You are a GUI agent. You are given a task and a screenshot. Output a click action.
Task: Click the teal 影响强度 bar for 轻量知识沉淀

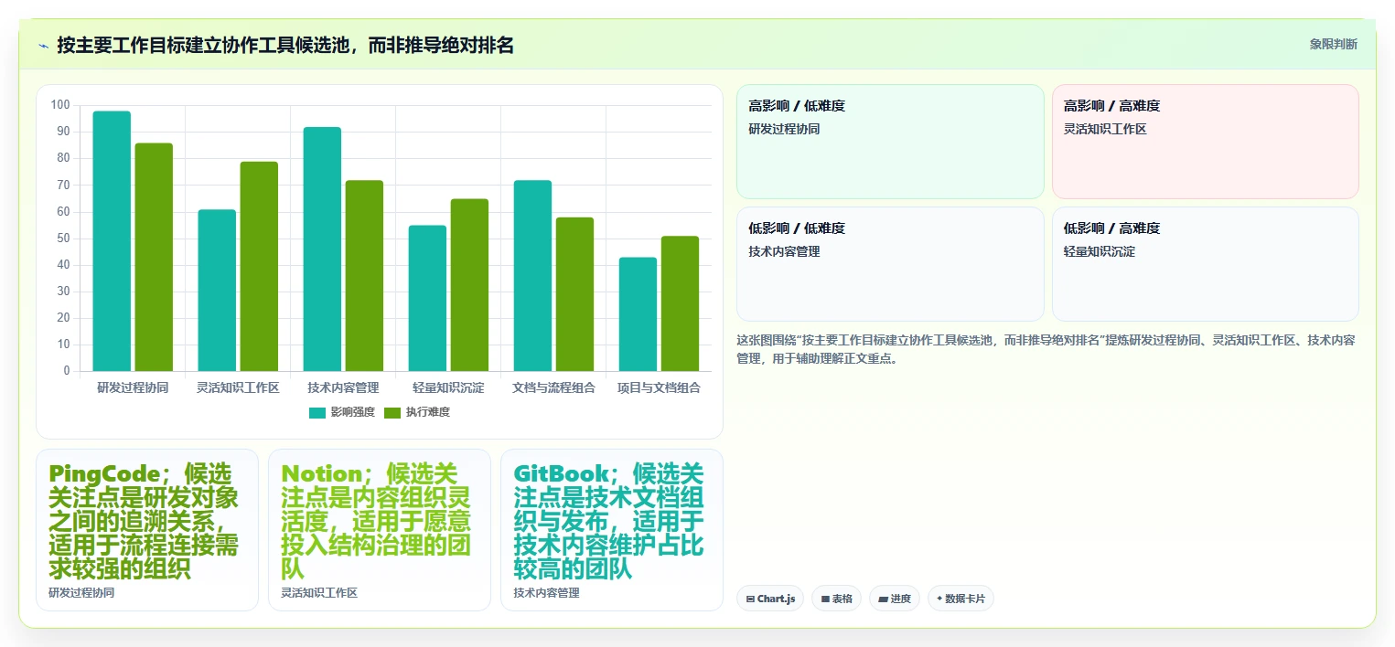[427, 298]
